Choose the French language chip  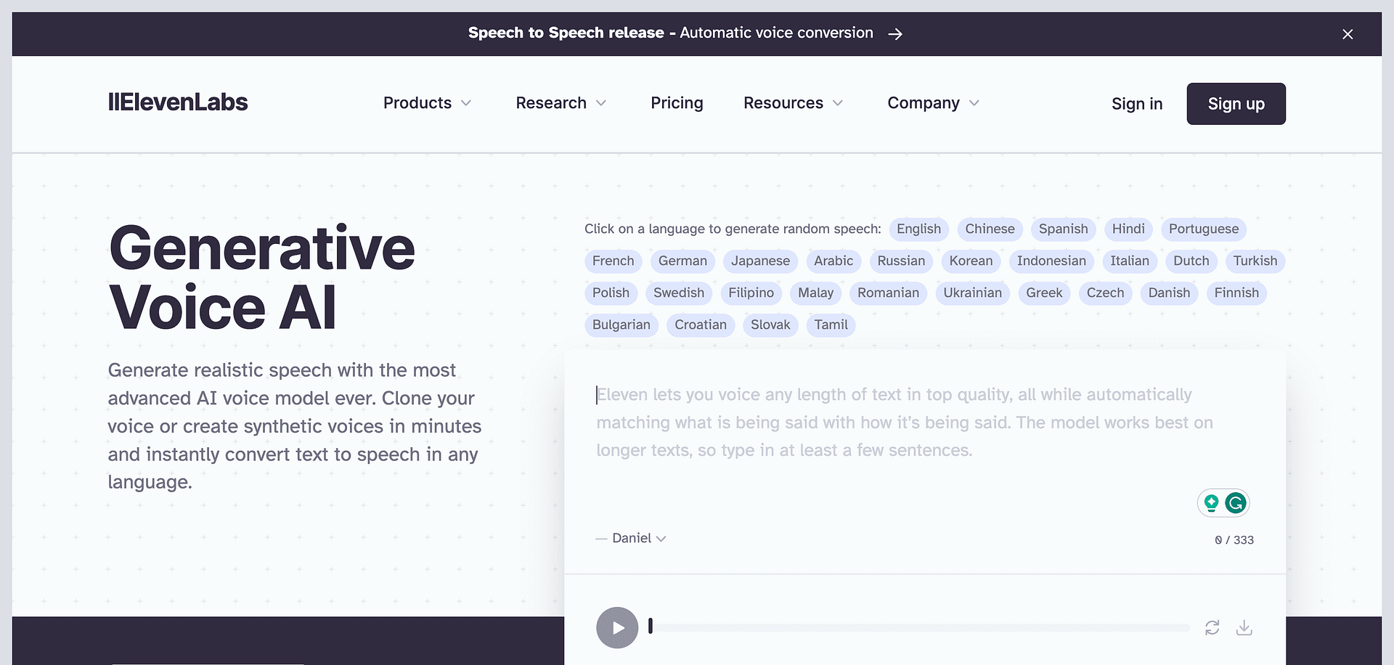pyautogui.click(x=613, y=261)
